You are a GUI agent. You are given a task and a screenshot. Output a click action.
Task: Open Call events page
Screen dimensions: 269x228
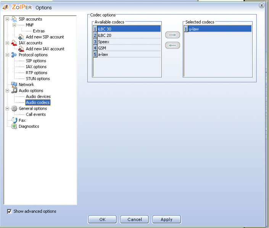[x=36, y=114]
